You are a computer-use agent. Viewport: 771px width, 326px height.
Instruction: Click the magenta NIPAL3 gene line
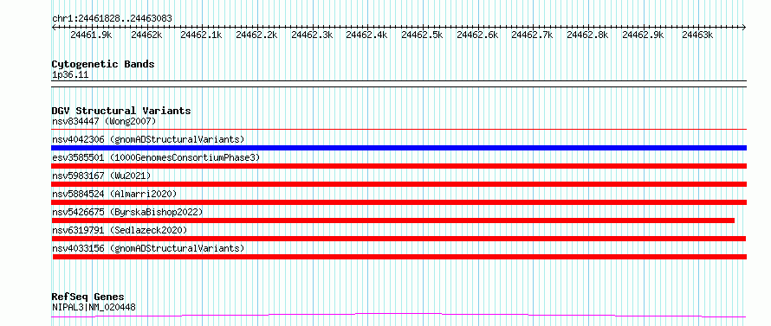[x=398, y=316]
